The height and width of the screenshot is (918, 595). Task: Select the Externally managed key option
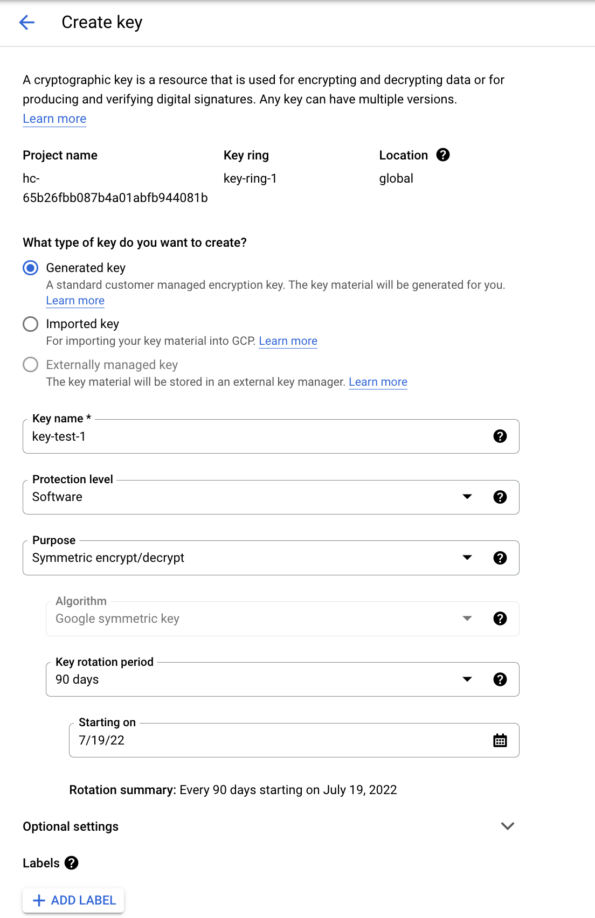[x=31, y=365]
